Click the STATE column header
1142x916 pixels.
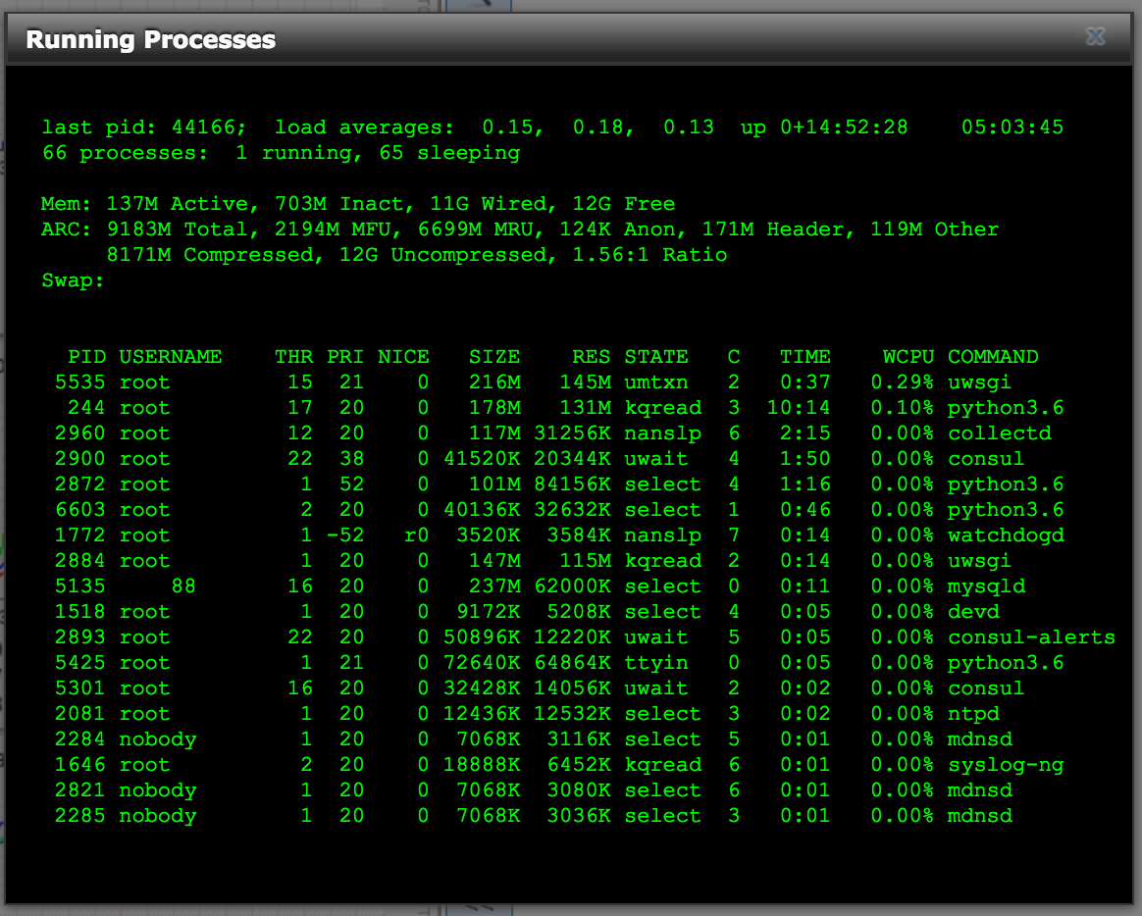click(656, 357)
